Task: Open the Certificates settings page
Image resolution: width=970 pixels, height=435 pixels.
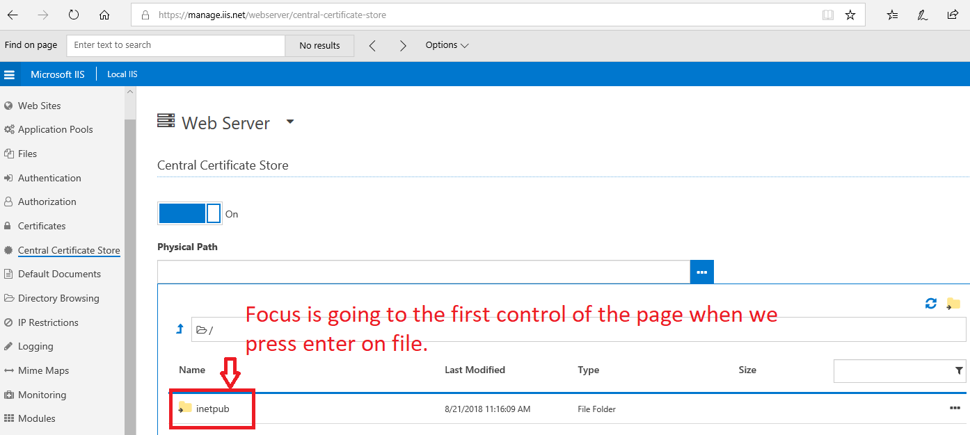Action: (x=42, y=225)
